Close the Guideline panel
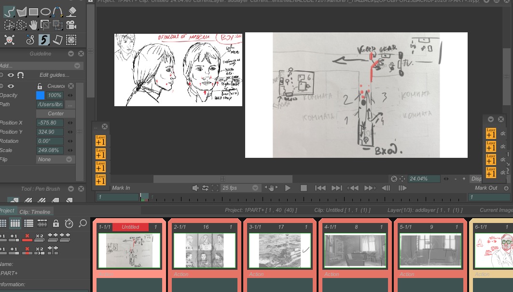The height and width of the screenshot is (292, 513). tap(81, 54)
